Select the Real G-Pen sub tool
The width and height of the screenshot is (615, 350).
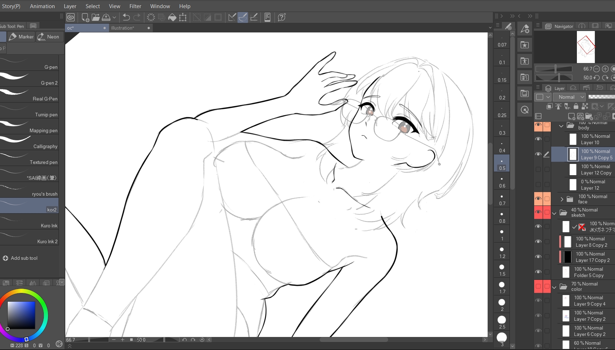29,94
